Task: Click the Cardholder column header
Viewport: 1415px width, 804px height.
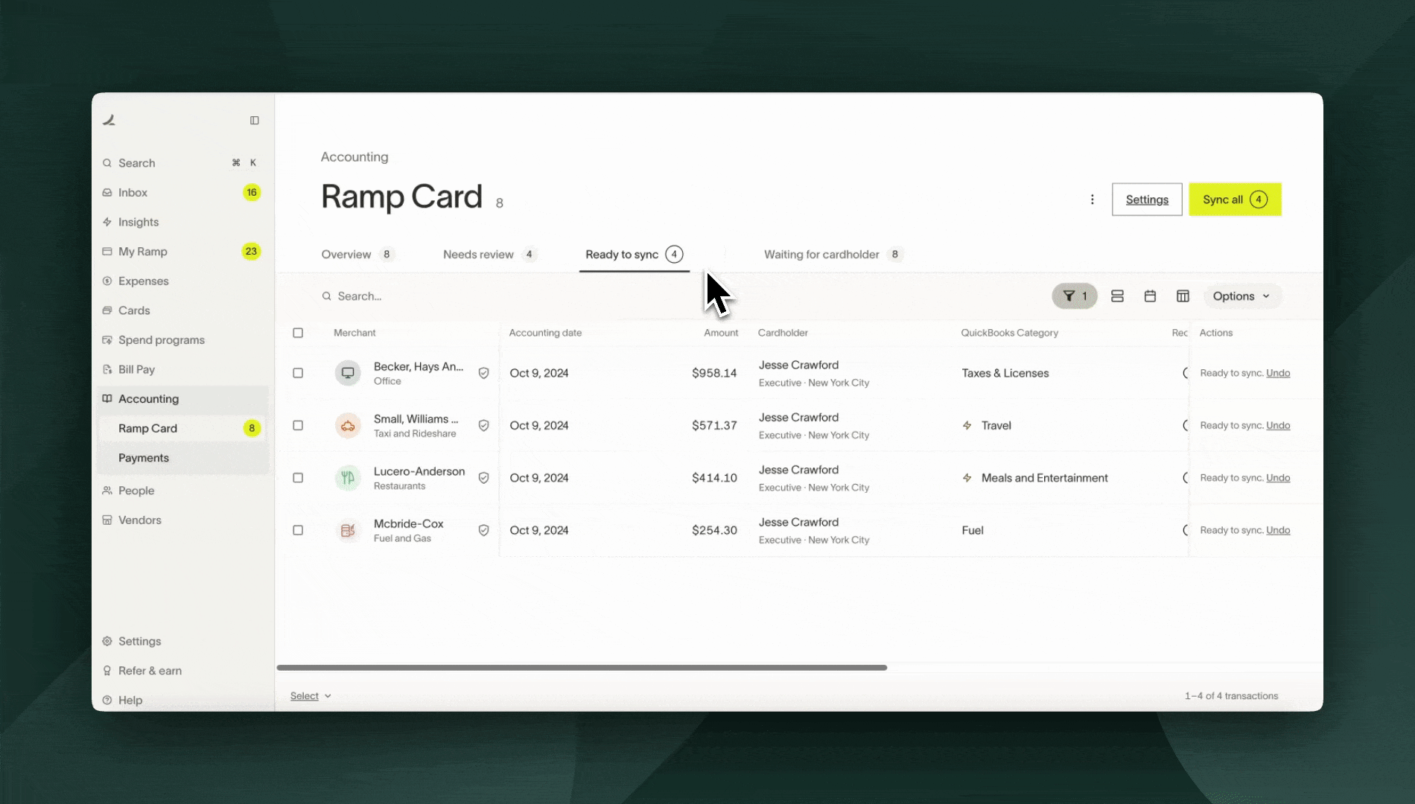Action: (x=783, y=333)
